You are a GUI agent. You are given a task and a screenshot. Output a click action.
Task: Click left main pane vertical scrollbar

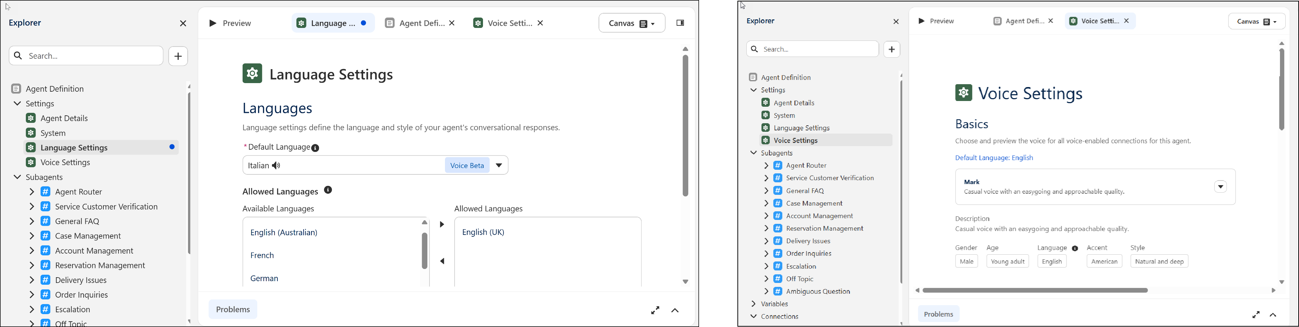point(685,126)
